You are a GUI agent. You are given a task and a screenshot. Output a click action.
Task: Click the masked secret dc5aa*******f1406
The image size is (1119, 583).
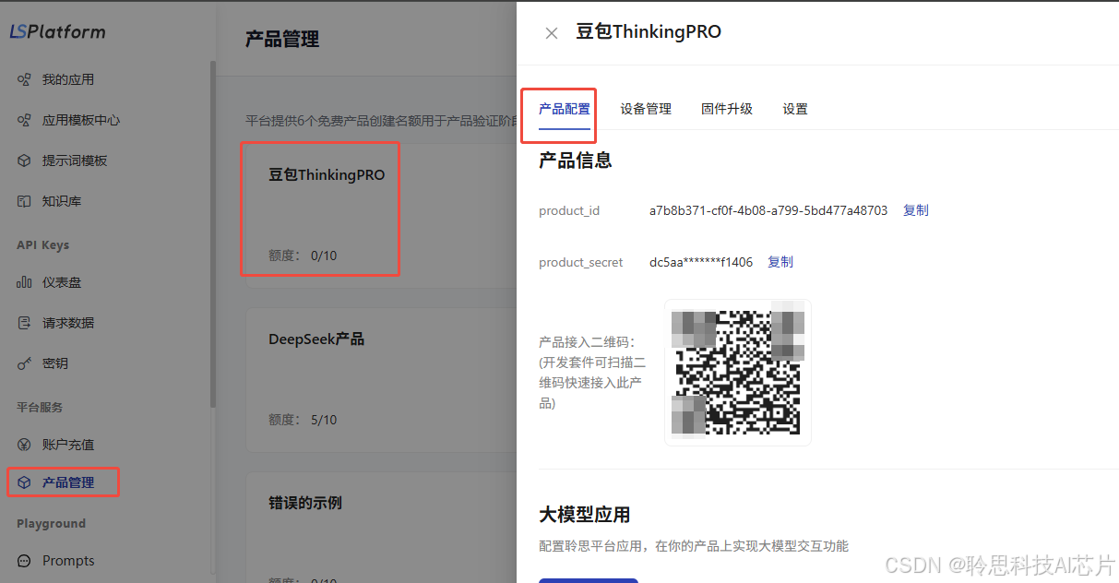point(701,262)
